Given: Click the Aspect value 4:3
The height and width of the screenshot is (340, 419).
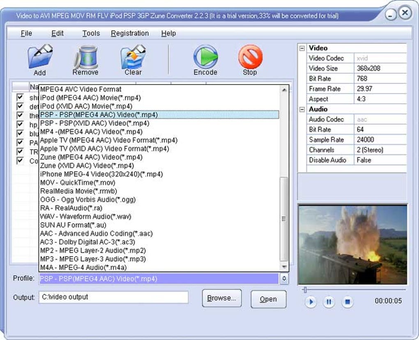Looking at the screenshot, I should click(361, 99).
